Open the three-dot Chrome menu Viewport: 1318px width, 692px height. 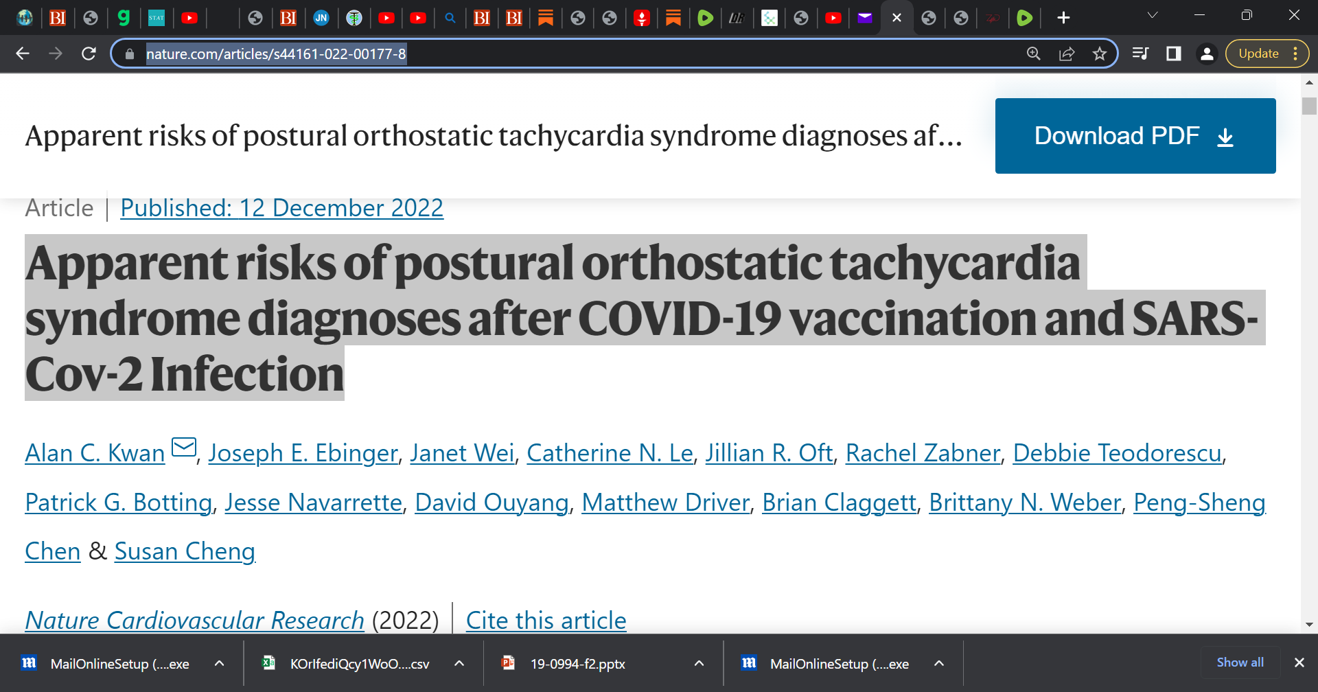point(1297,54)
